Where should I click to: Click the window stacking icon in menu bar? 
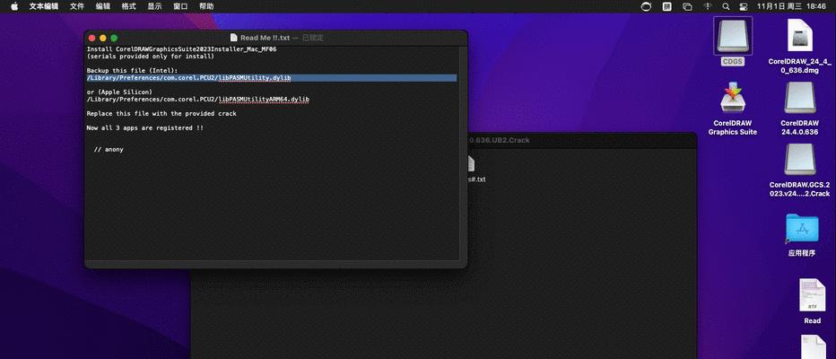687,6
